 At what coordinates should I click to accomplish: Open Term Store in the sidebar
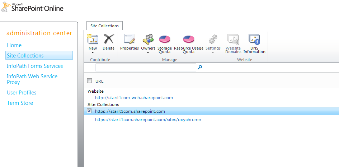pos(20,103)
